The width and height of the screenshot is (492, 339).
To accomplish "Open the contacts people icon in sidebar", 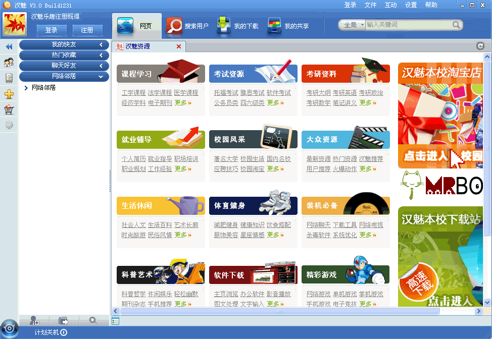I will coord(9,63).
